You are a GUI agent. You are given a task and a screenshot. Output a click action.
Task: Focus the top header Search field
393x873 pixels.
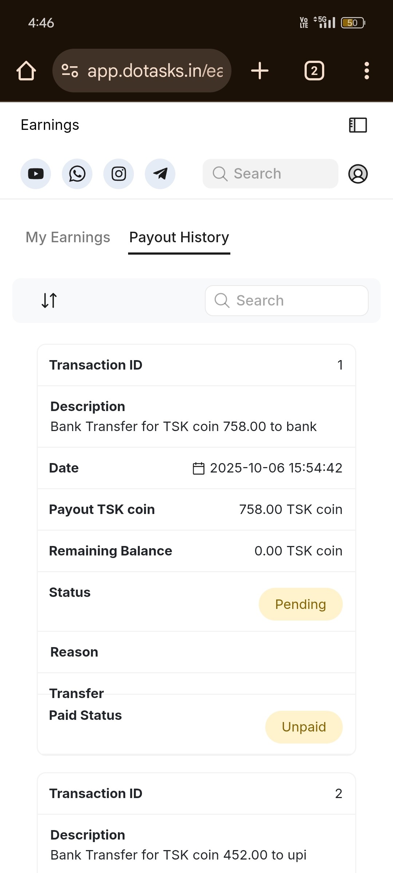pyautogui.click(x=270, y=174)
